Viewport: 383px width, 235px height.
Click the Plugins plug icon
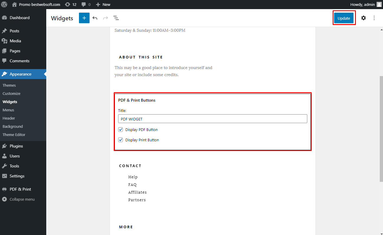tap(4, 146)
